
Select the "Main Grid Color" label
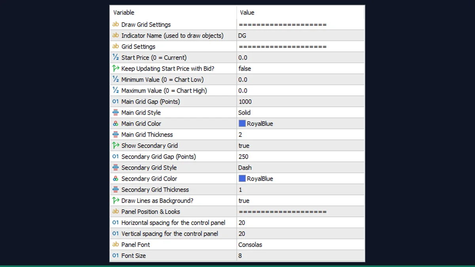[x=141, y=123]
